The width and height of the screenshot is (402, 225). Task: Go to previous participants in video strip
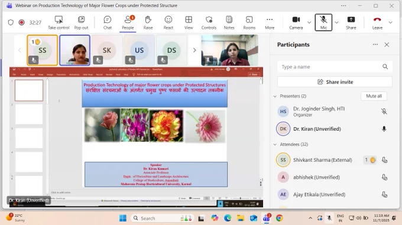tap(20, 50)
